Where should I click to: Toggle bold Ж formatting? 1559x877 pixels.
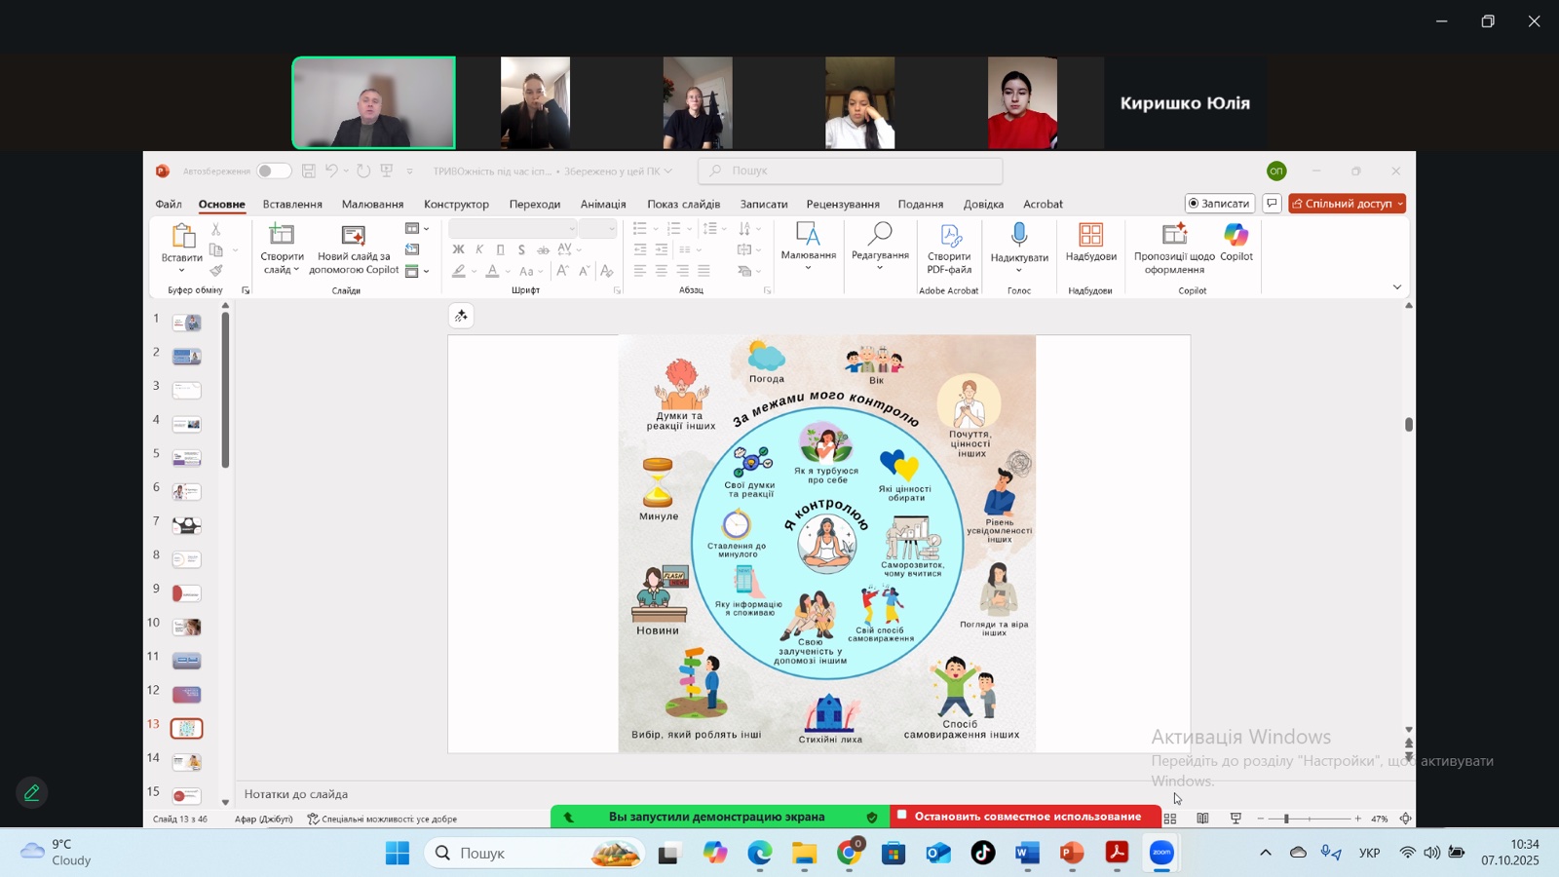click(x=458, y=249)
